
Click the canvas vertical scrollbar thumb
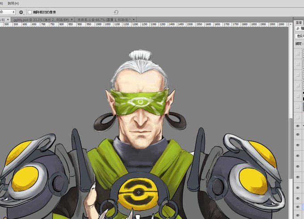tap(290, 148)
